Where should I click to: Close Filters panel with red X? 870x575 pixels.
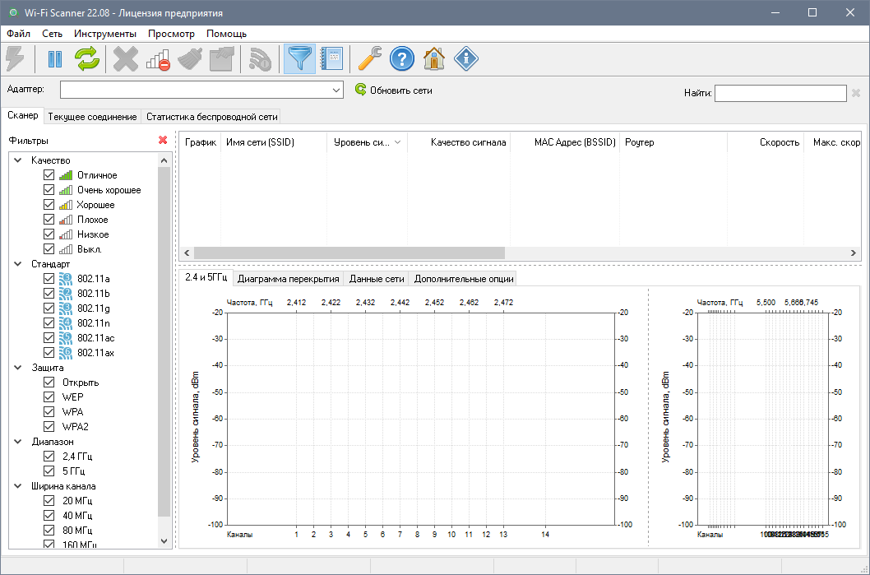coord(163,141)
